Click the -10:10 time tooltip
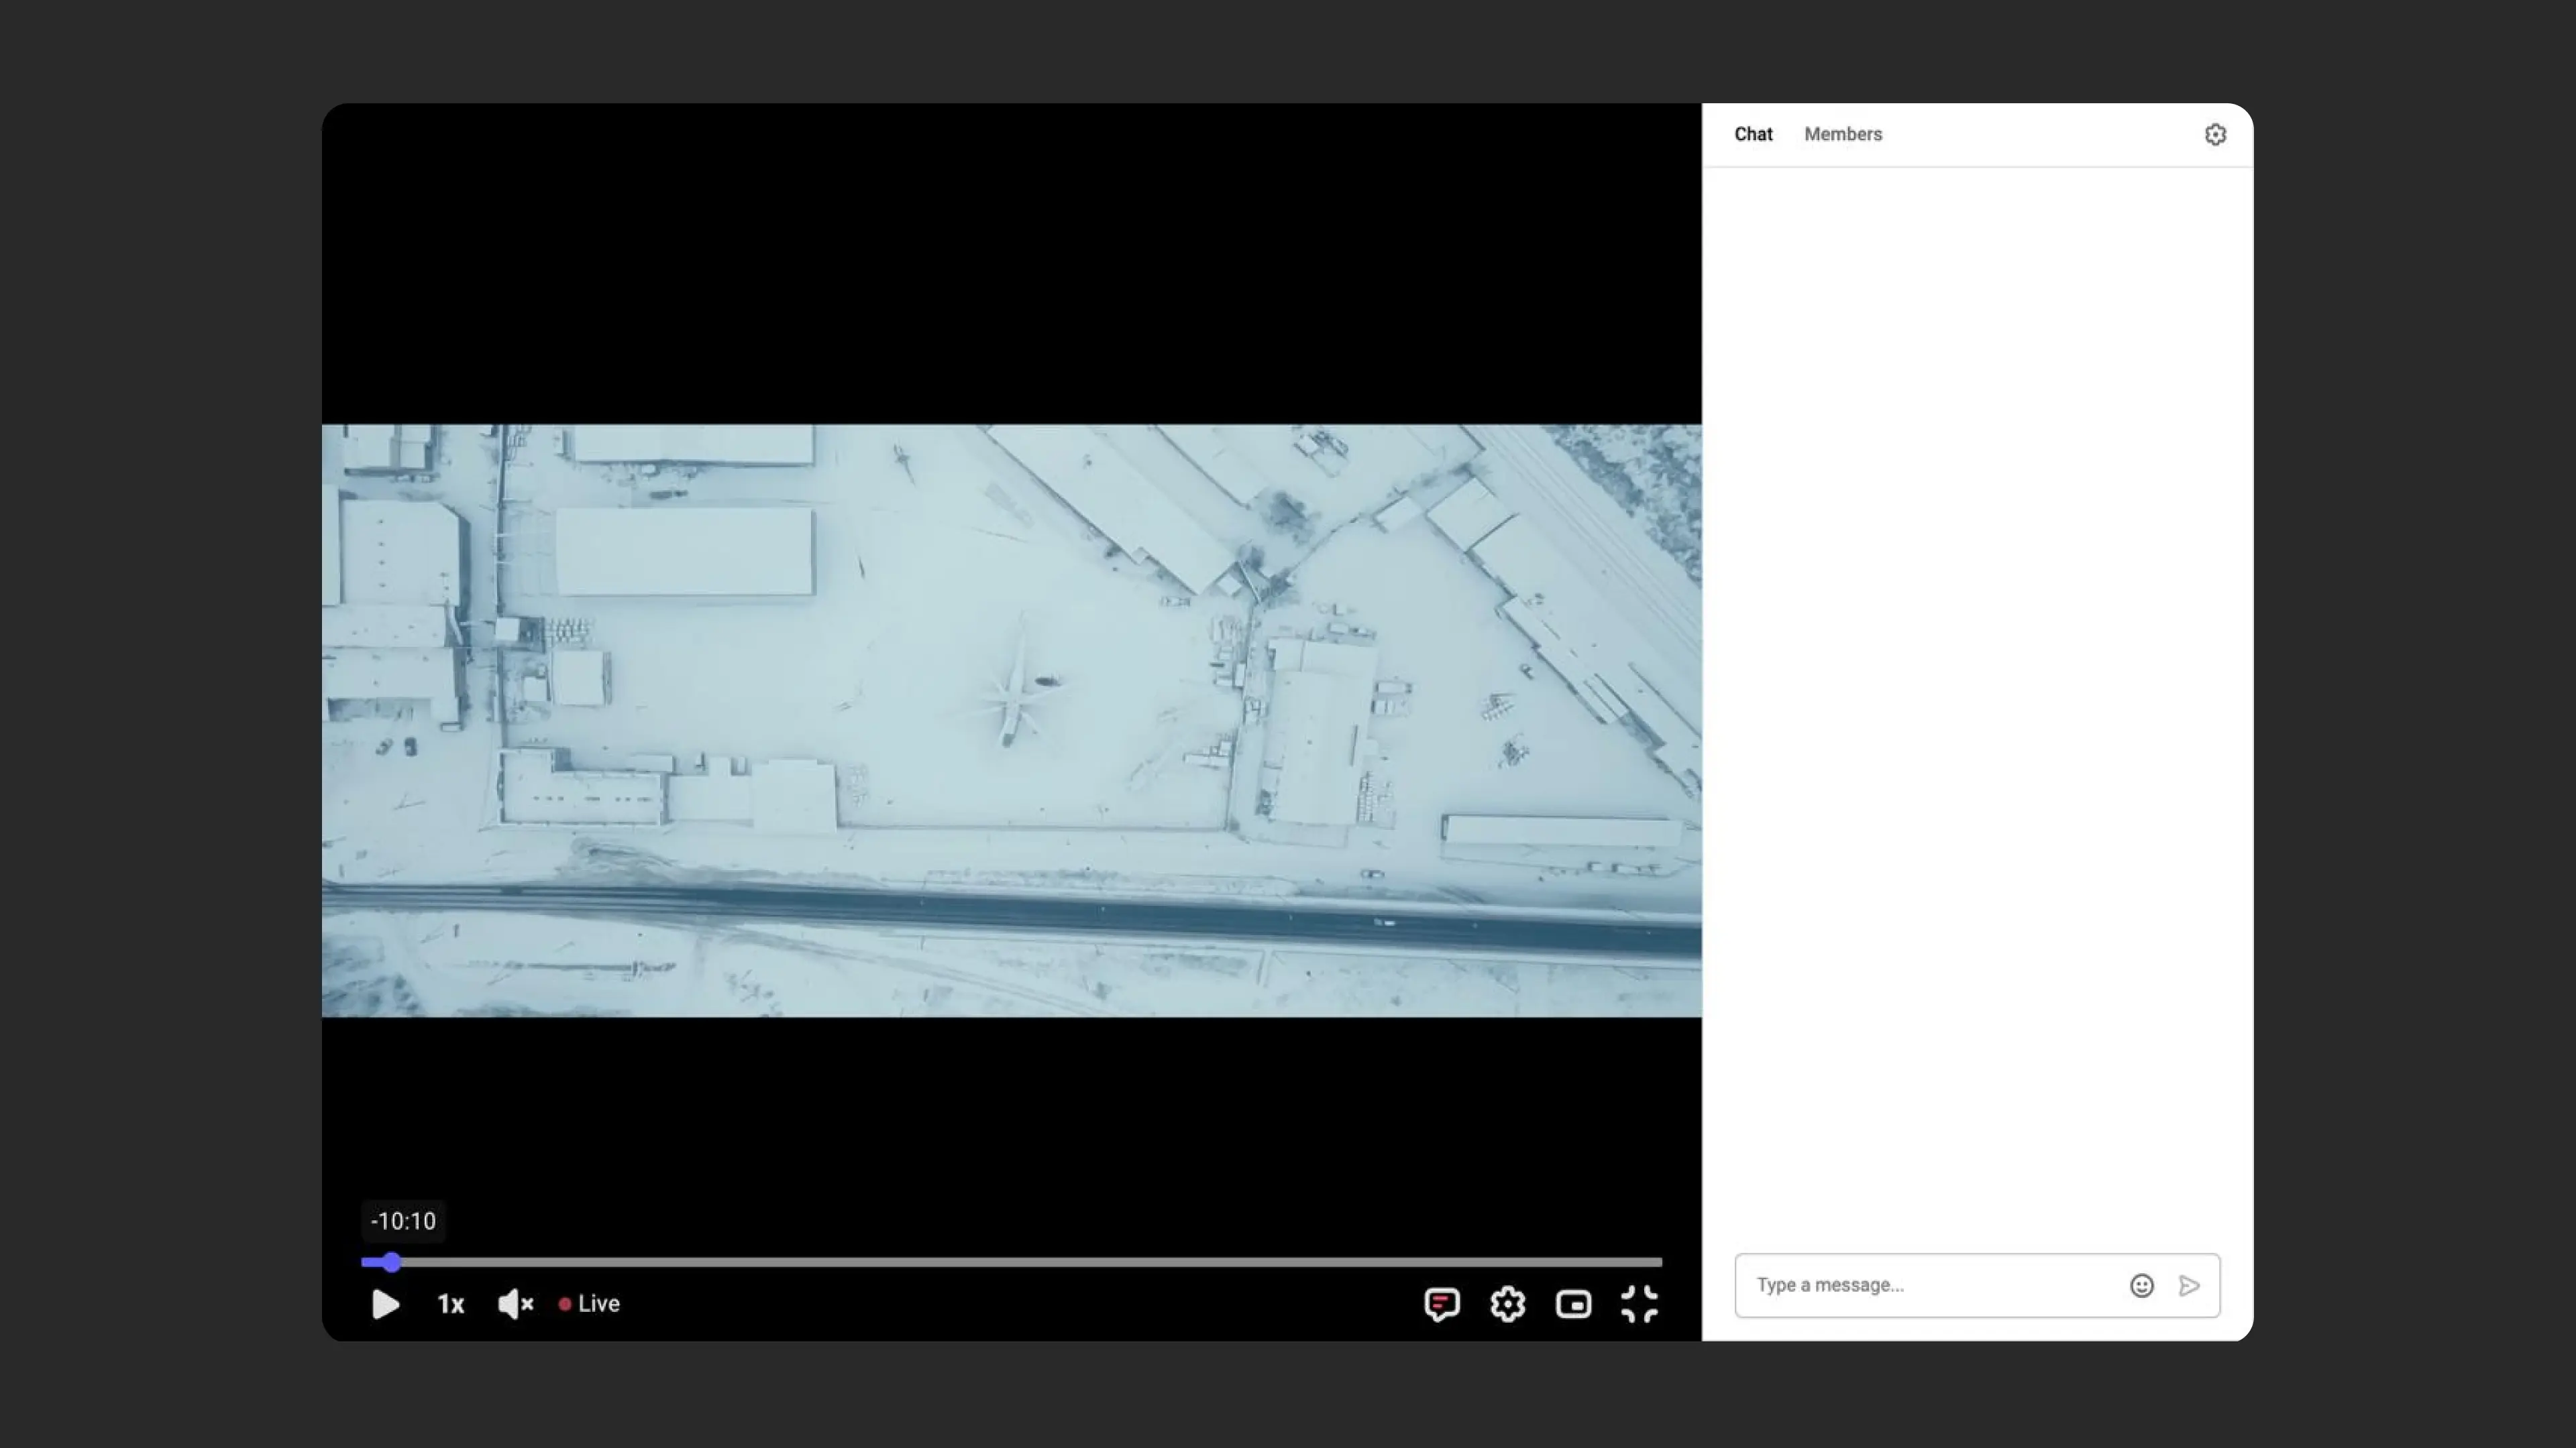 [403, 1221]
